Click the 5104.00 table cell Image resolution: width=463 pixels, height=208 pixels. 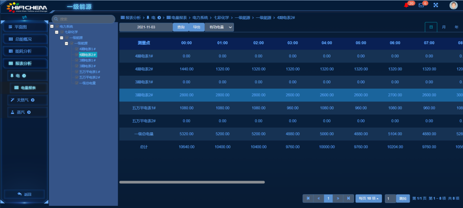click(x=395, y=134)
